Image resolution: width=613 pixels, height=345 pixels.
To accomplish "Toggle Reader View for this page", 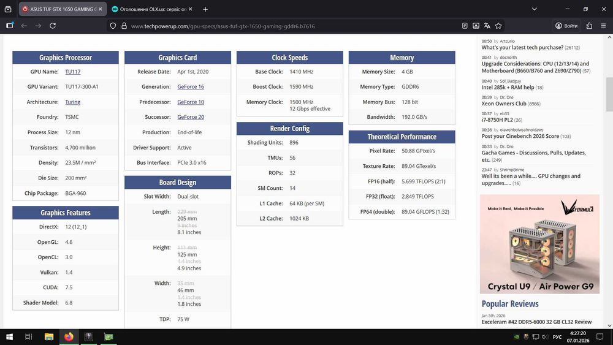I will 465,26.
